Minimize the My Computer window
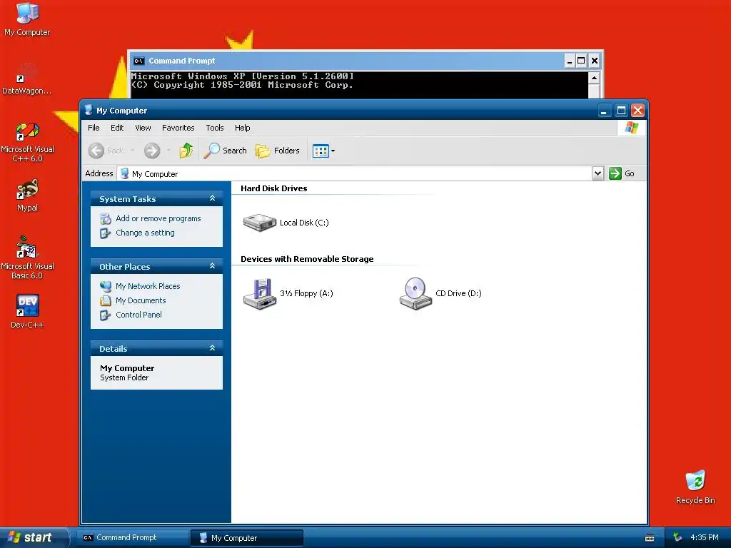Image resolution: width=731 pixels, height=548 pixels. click(x=604, y=111)
